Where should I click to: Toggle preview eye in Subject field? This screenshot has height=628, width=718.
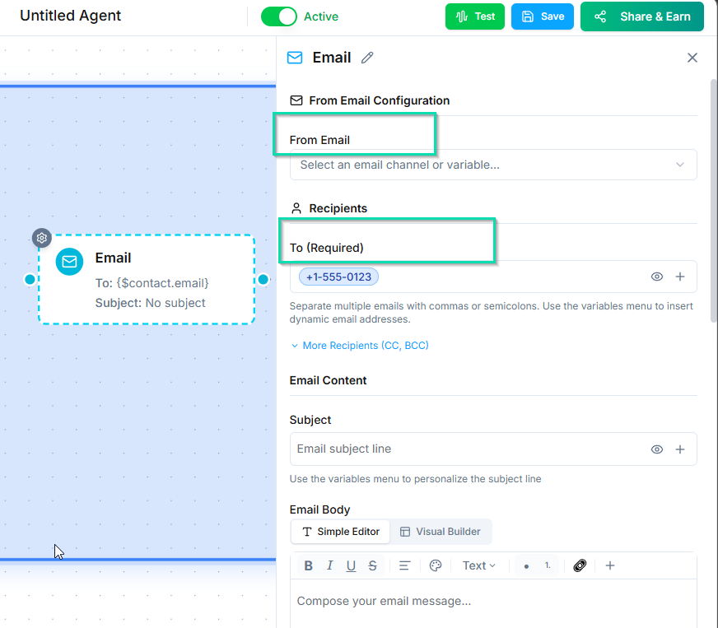coord(657,449)
